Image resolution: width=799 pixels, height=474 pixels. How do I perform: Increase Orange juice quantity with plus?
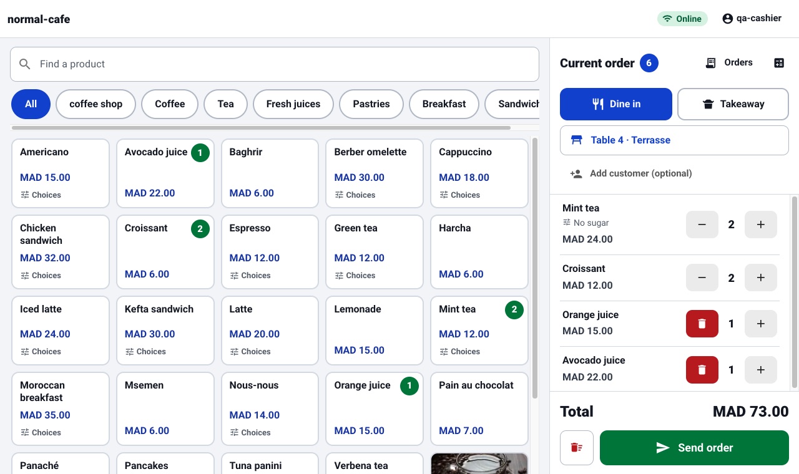pos(761,324)
